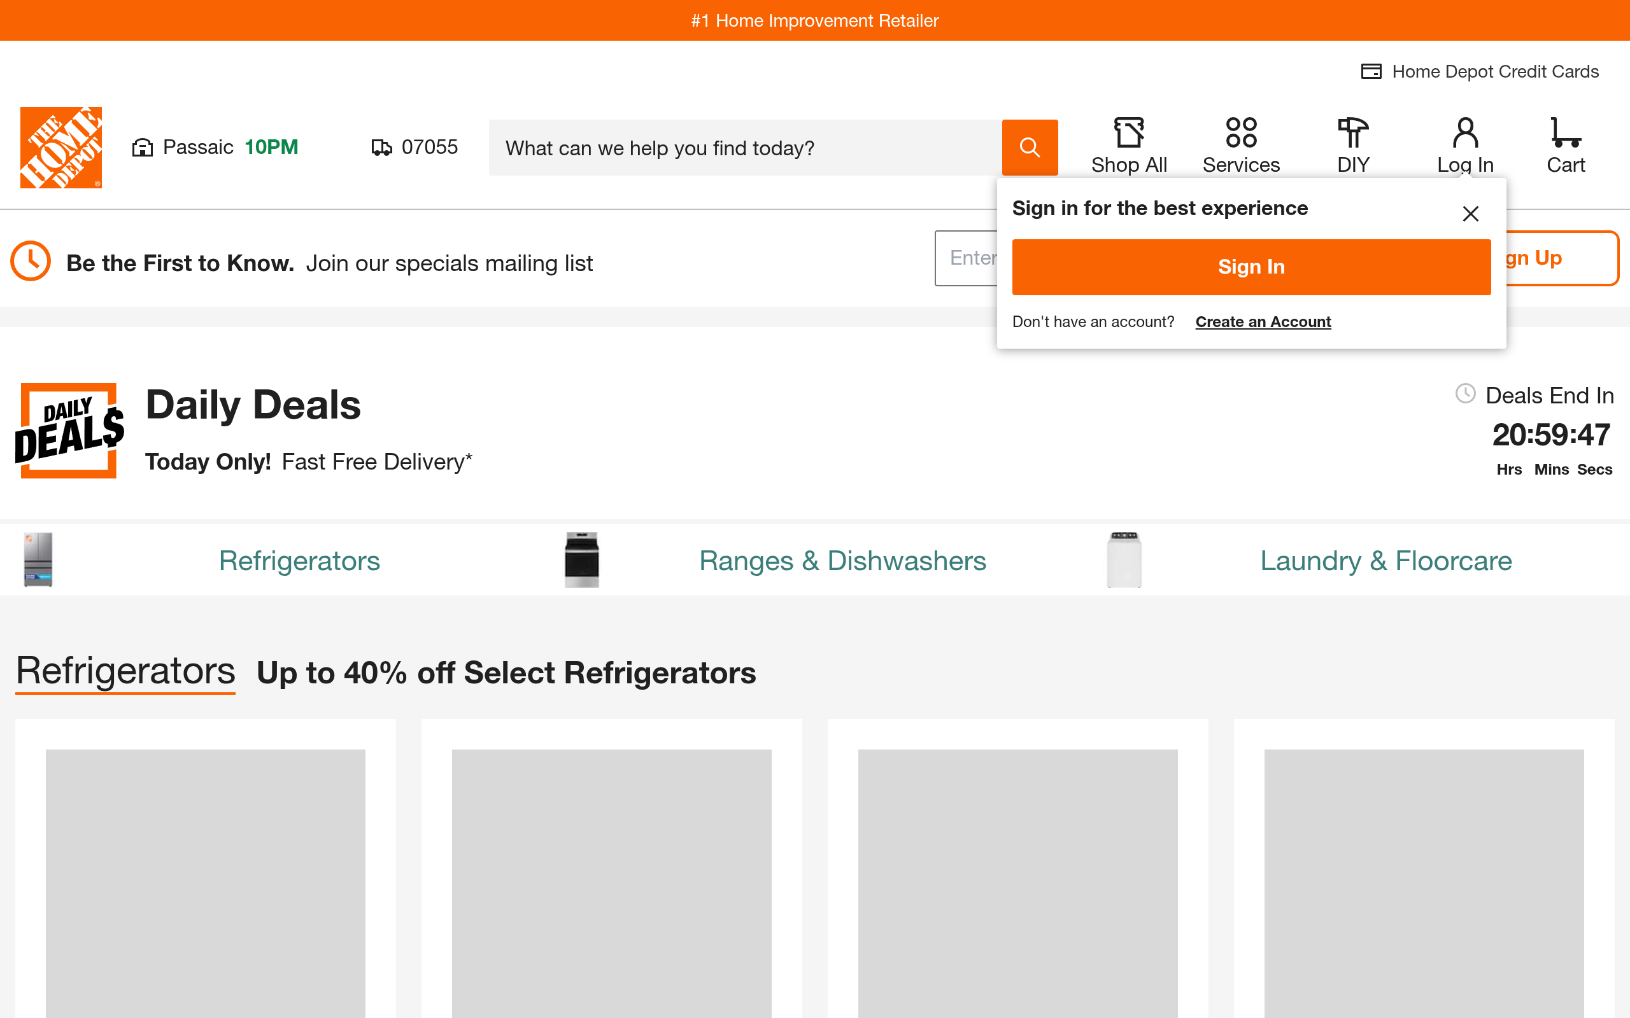The image size is (1630, 1018).
Task: Click the mailing list email field
Action: click(x=966, y=258)
